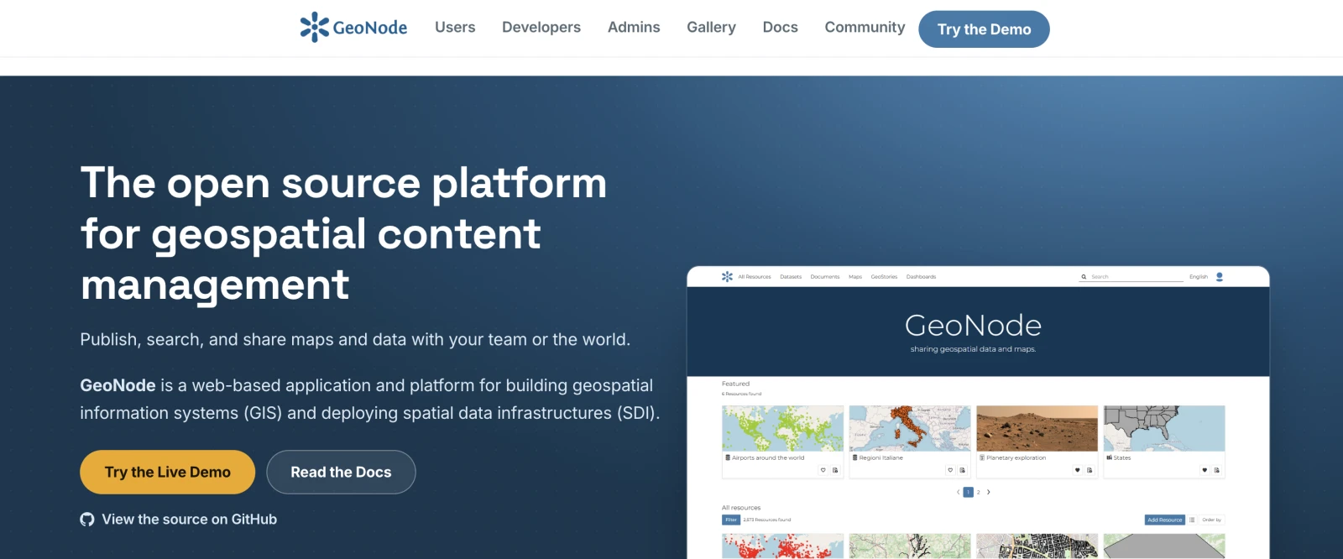The image size is (1343, 559).
Task: Open the Planetary exploration Mars thumbnail
Action: pyautogui.click(x=1037, y=428)
